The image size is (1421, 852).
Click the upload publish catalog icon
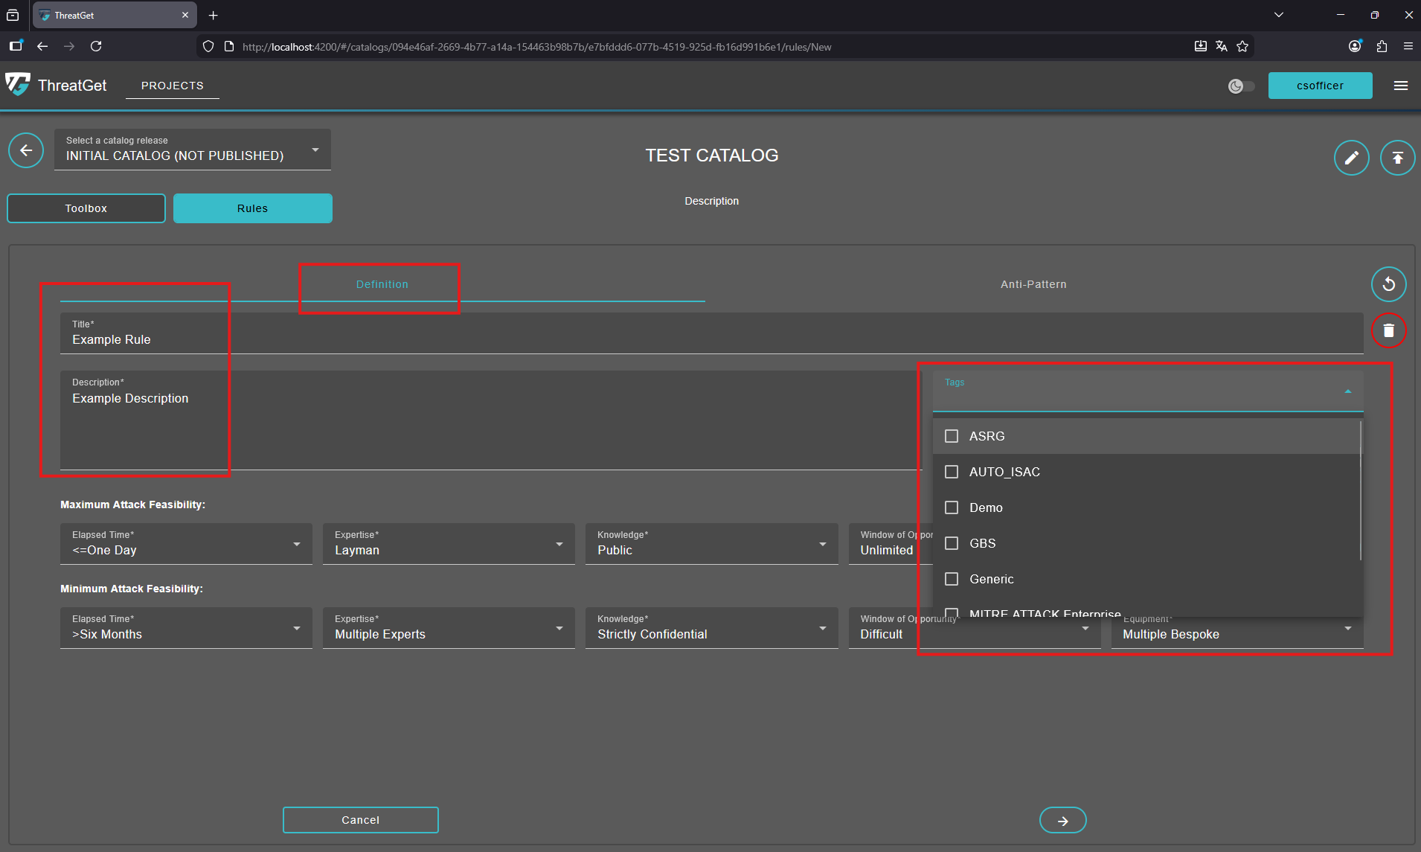coord(1397,158)
